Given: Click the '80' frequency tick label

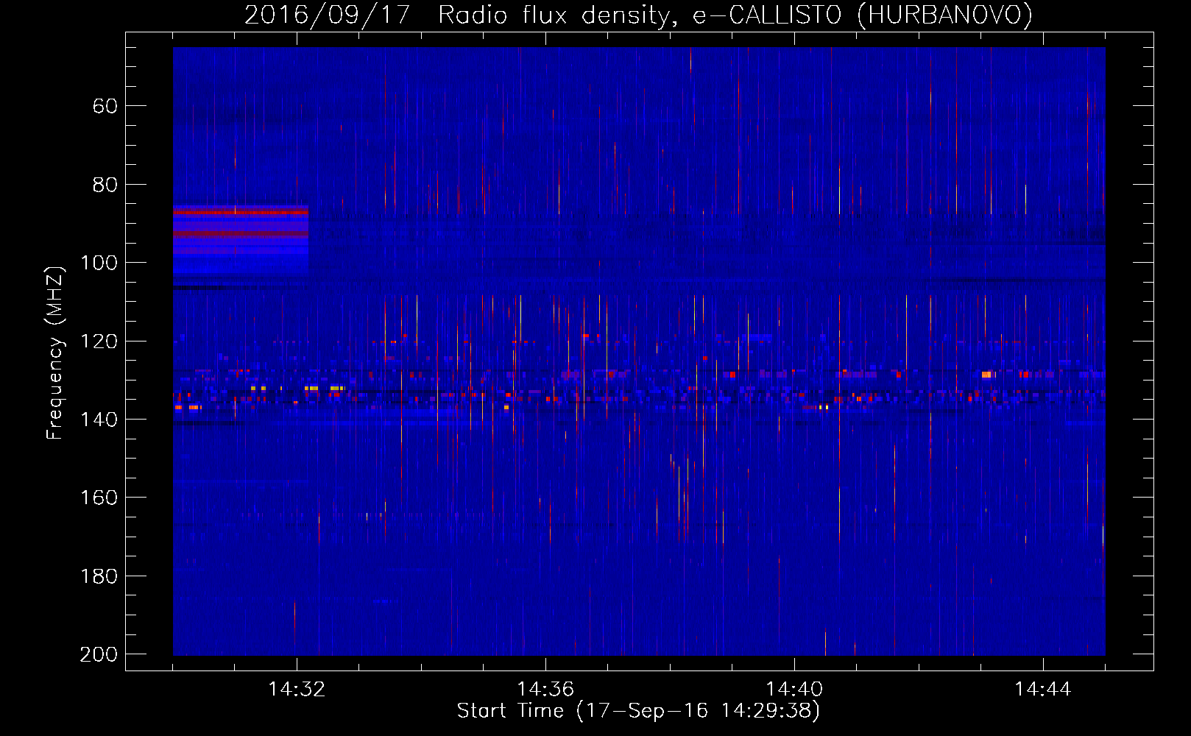Looking at the screenshot, I should [x=105, y=185].
